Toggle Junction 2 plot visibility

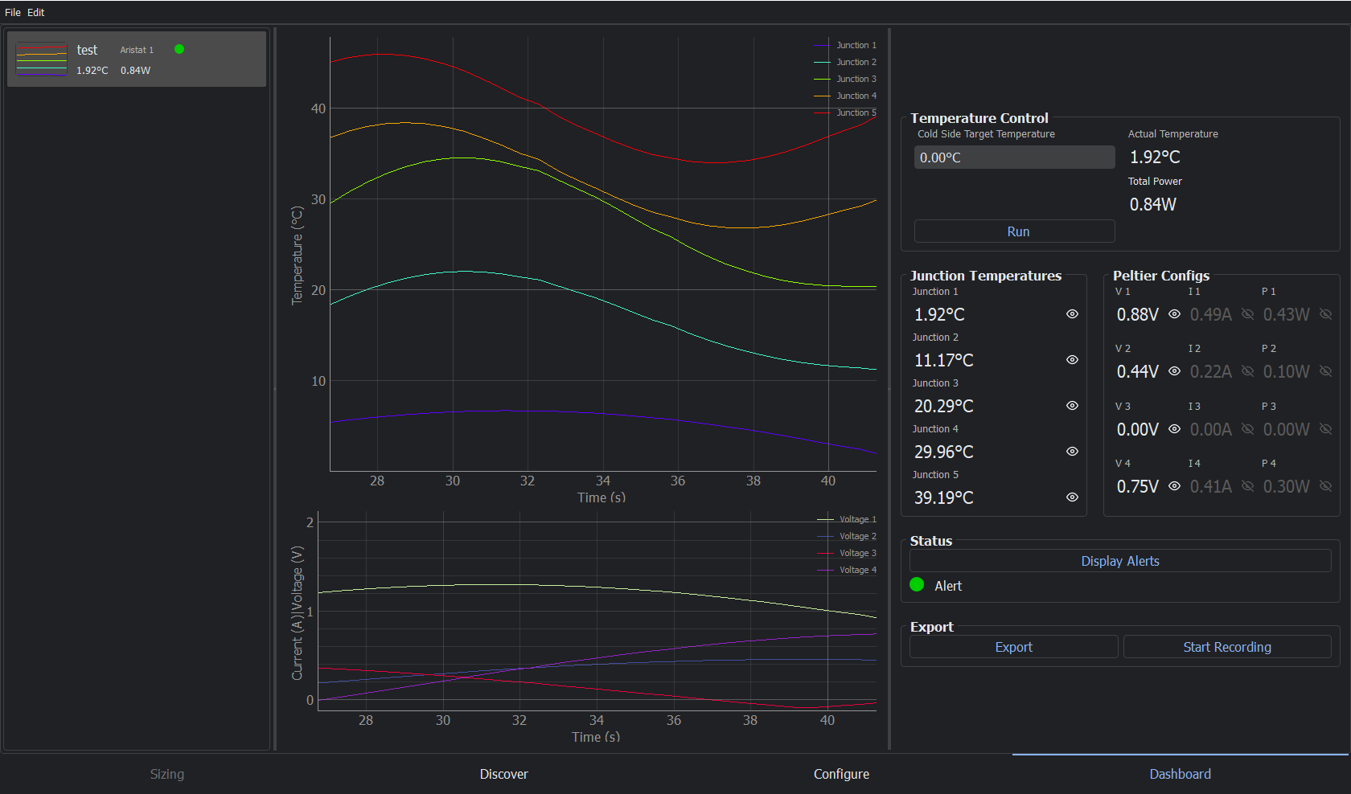[x=1072, y=360]
